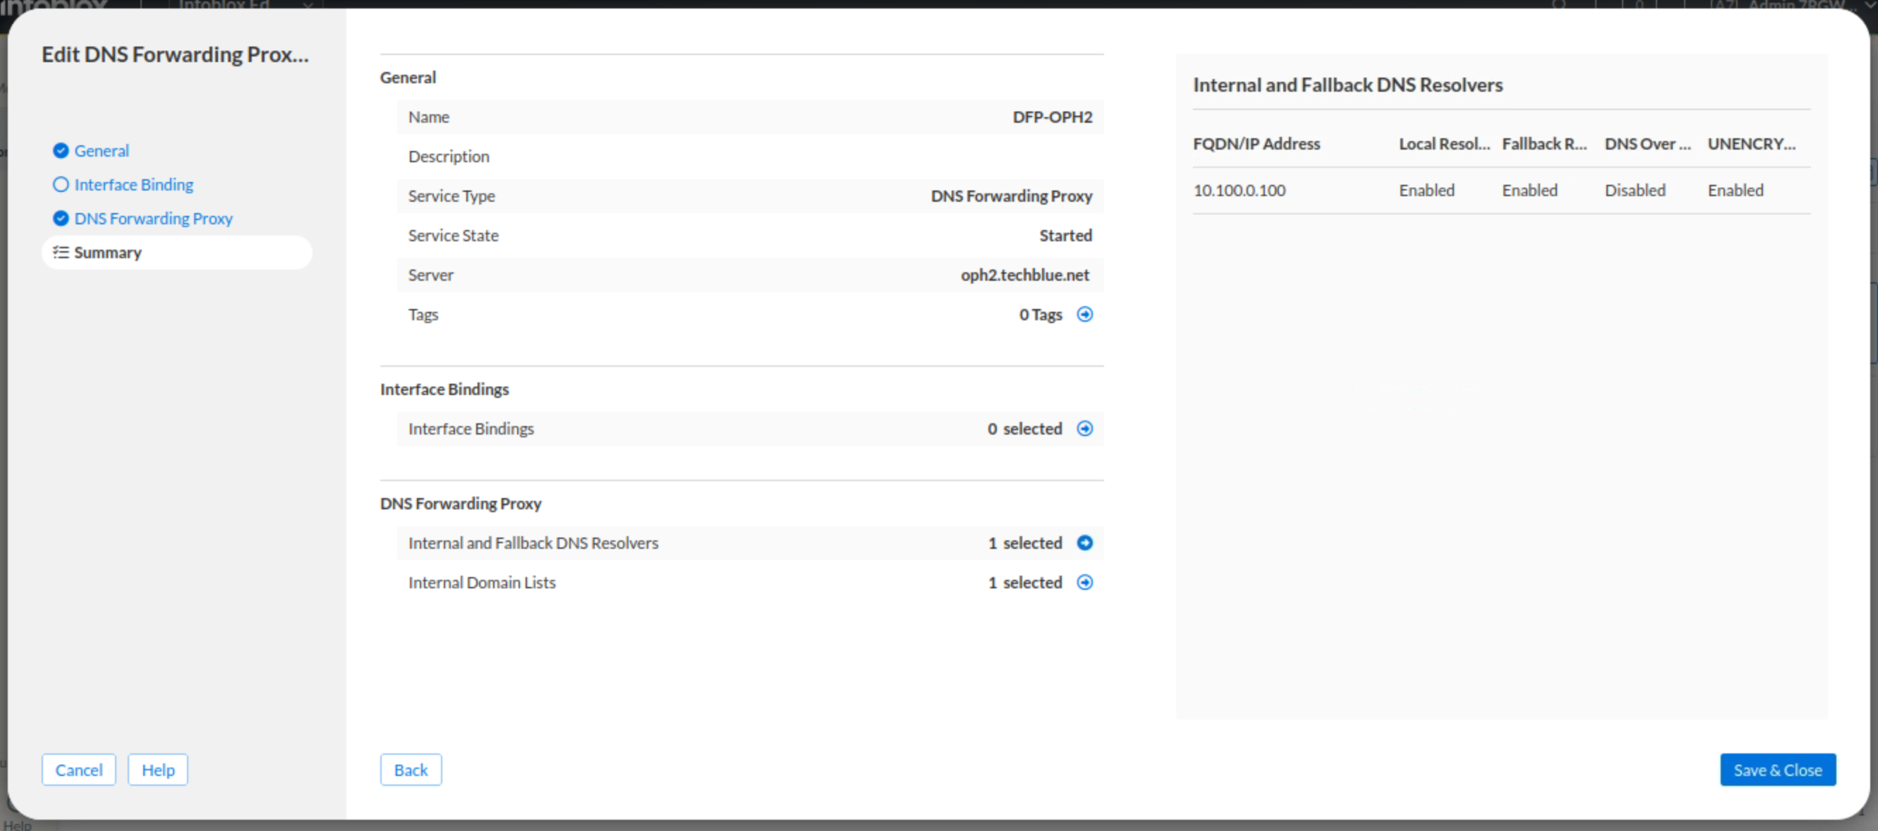Click Save & Close

pyautogui.click(x=1777, y=770)
